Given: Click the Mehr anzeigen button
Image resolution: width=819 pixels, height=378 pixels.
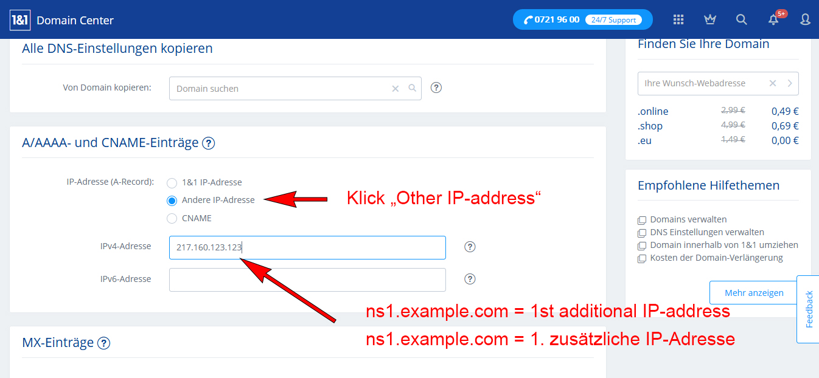Looking at the screenshot, I should point(754,293).
